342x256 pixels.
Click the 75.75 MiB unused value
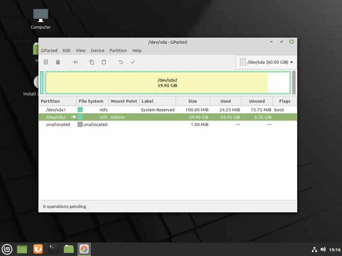coord(261,110)
